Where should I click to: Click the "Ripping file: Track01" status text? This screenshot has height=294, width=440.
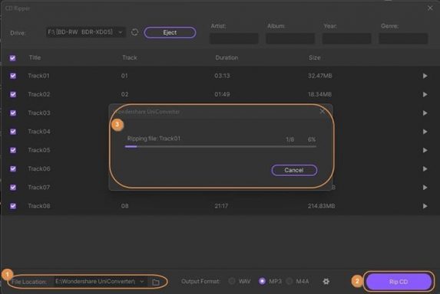(154, 139)
